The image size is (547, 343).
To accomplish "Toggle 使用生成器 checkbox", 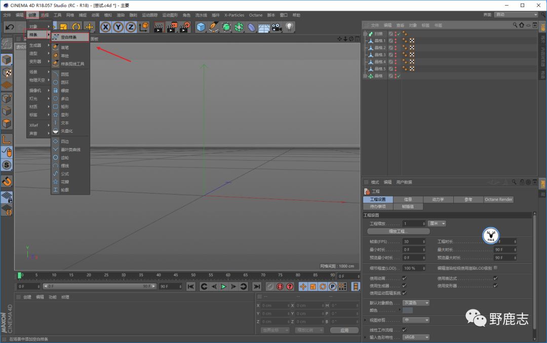I will tap(404, 285).
